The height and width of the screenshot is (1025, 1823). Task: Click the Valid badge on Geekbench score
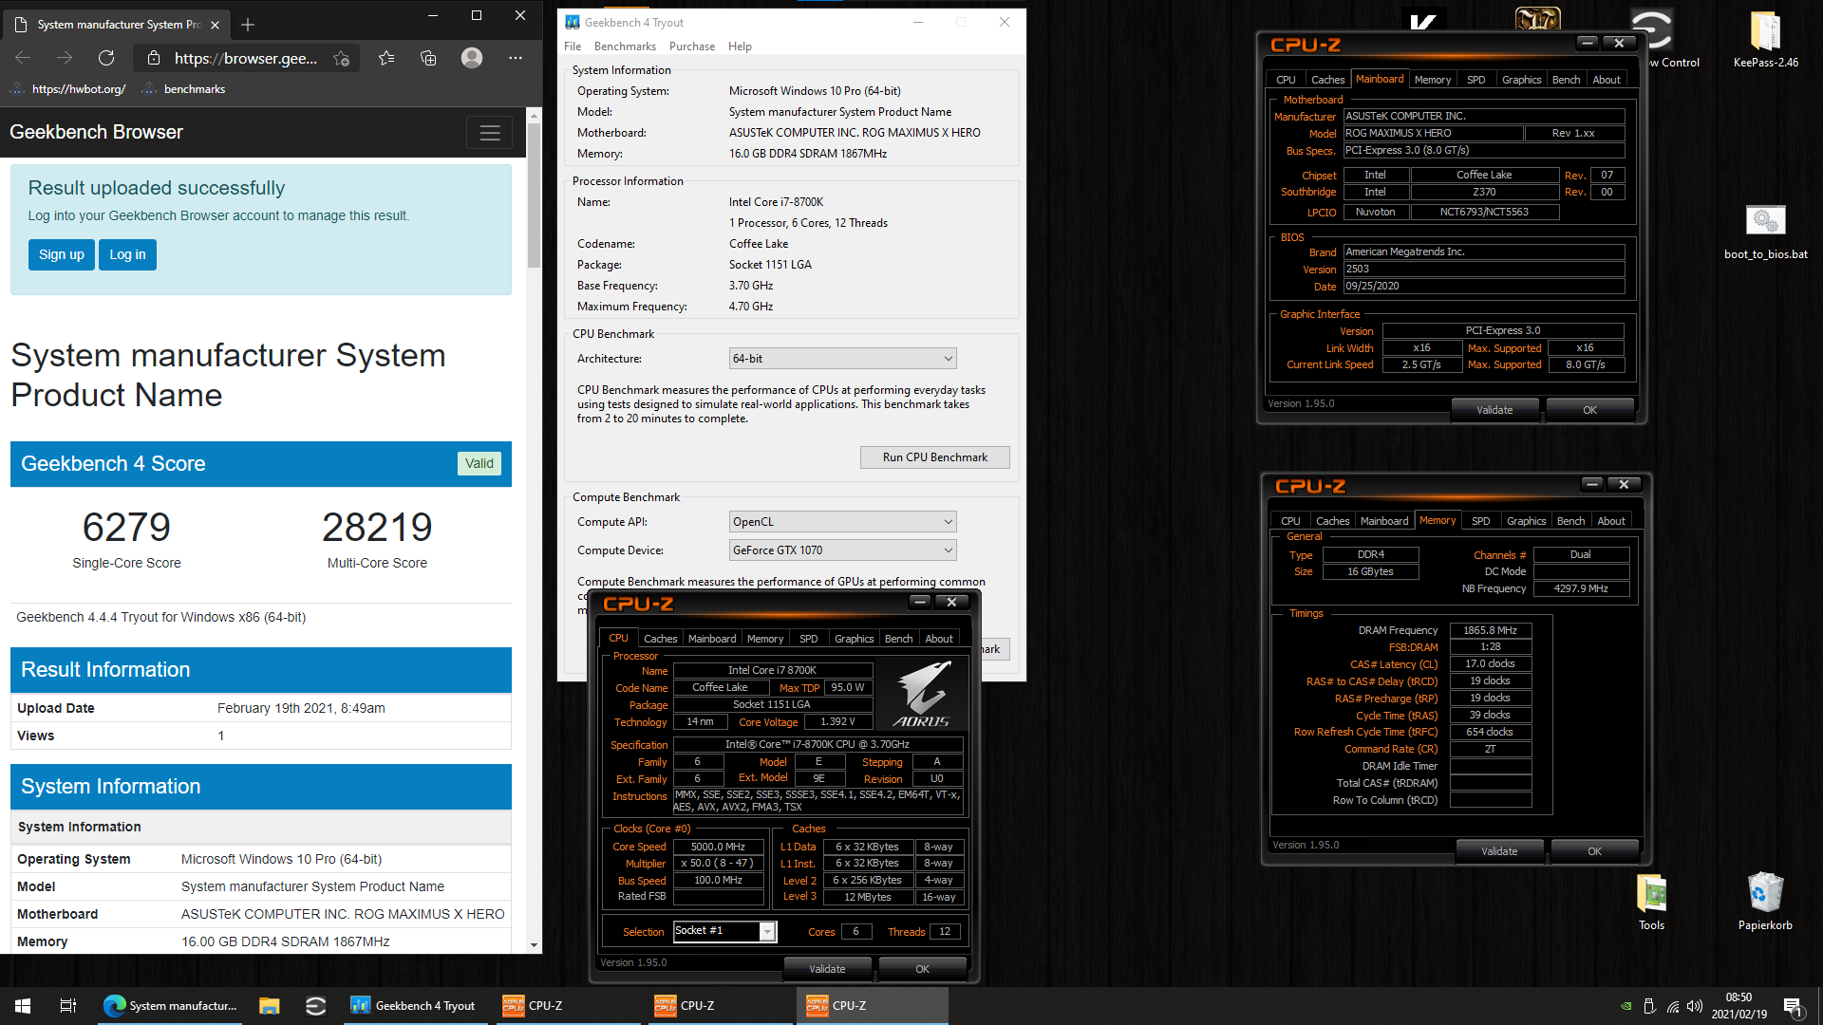point(479,463)
